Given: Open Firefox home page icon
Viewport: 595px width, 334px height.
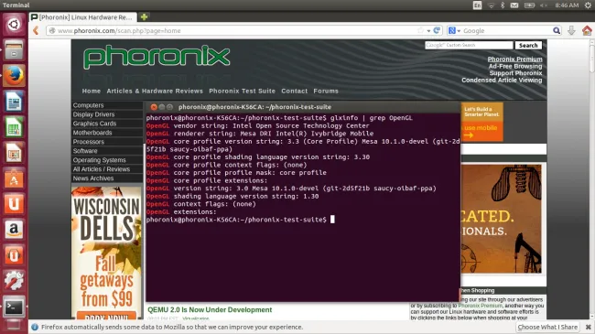Looking at the screenshot, I should point(587,30).
